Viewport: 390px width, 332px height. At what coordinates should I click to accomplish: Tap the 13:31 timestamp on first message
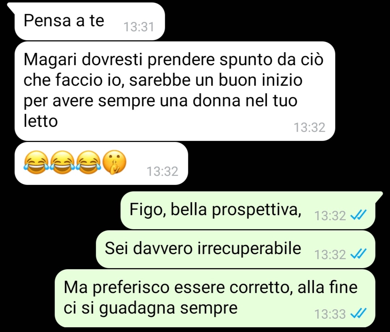point(139,27)
